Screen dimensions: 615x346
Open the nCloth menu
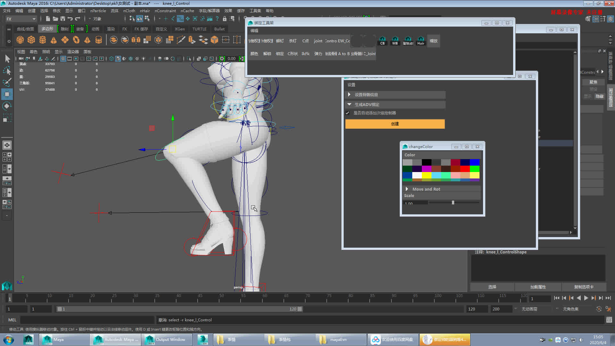coord(129,11)
